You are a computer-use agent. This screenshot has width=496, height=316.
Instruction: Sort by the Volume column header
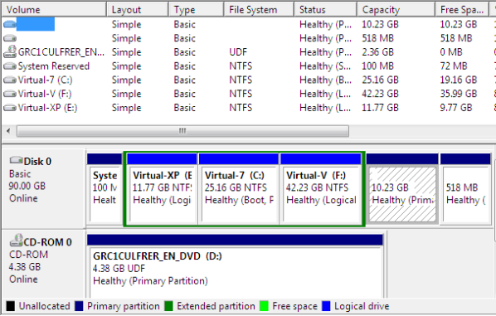[54, 10]
